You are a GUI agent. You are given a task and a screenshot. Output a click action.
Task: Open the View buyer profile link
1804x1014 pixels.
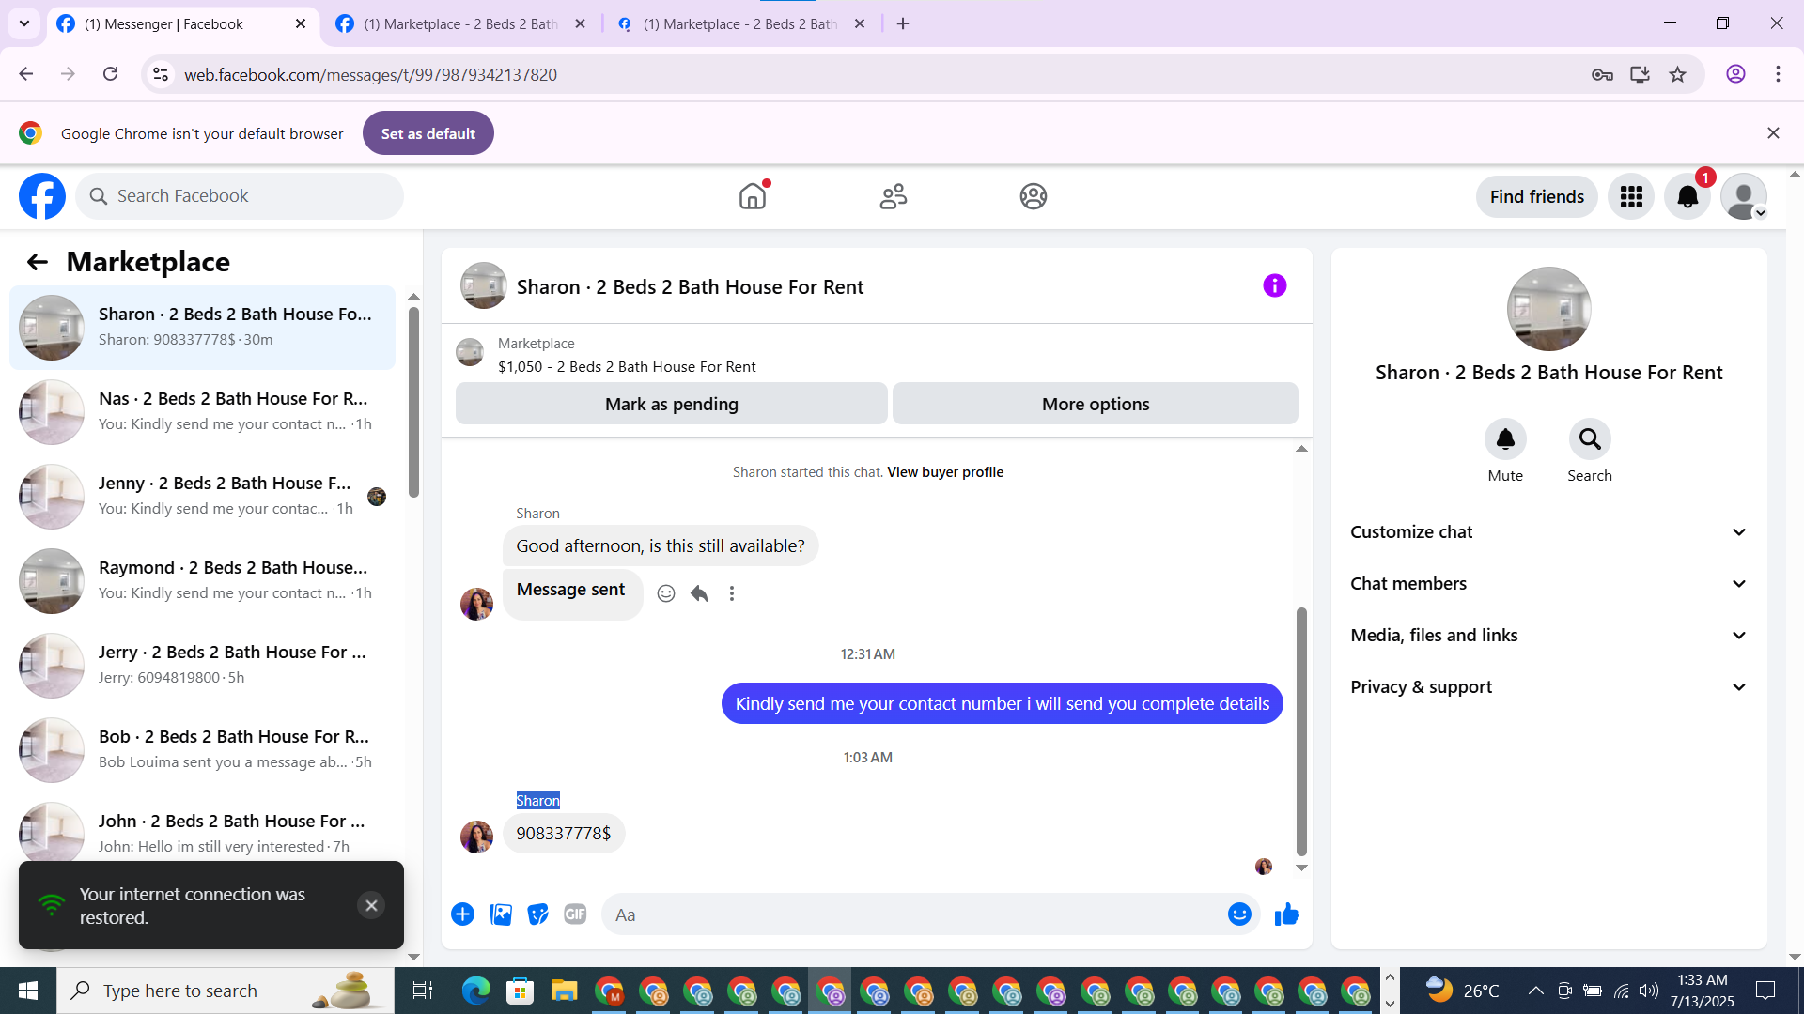944,472
